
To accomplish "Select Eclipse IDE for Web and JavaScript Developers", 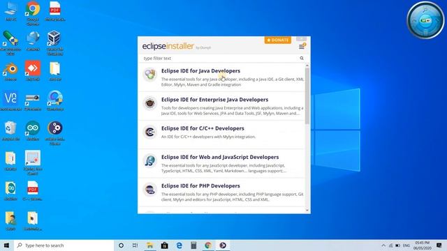I will pyautogui.click(x=220, y=157).
